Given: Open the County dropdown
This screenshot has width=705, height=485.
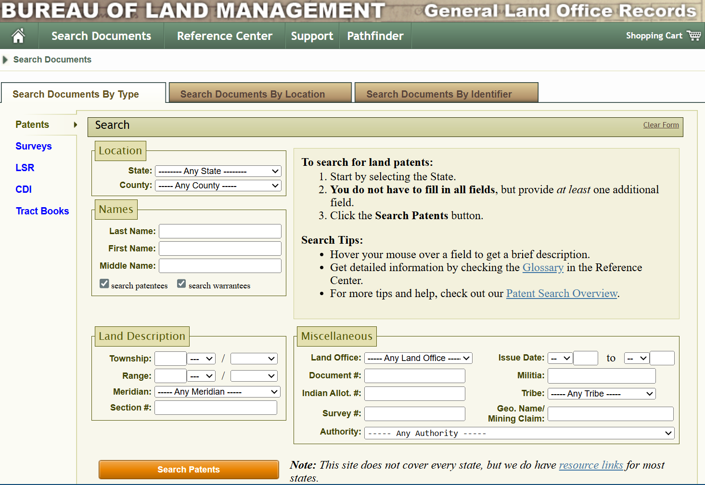Looking at the screenshot, I should pyautogui.click(x=218, y=186).
